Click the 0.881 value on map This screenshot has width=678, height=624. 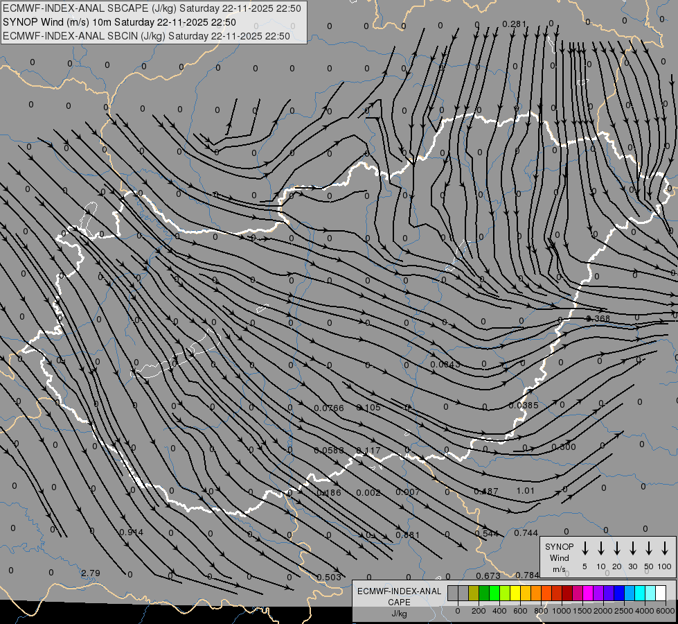pos(408,535)
